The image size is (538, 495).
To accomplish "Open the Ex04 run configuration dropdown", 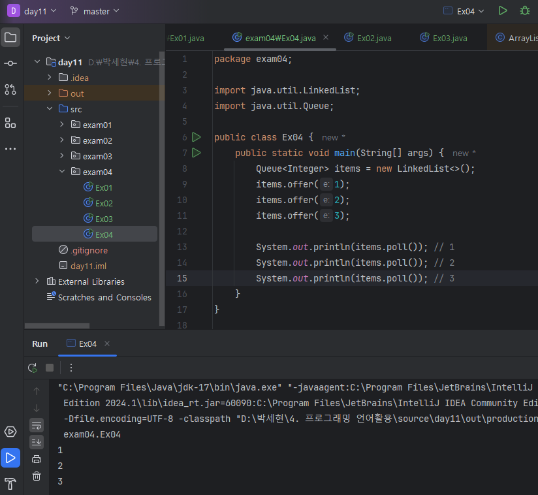I will pos(464,11).
